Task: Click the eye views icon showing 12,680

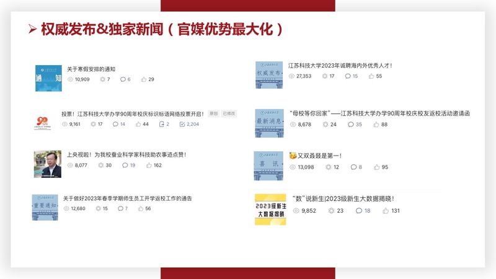Action: tap(66, 209)
